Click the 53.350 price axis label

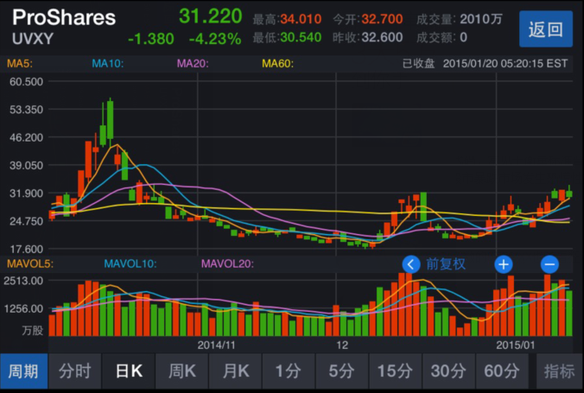click(26, 110)
